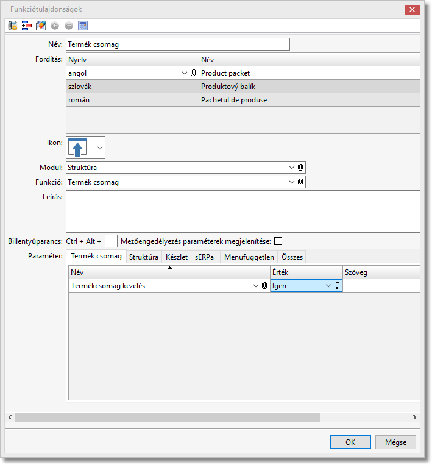Click the Ctrl + Alt shortcut key box
432x465 pixels.
[111, 241]
